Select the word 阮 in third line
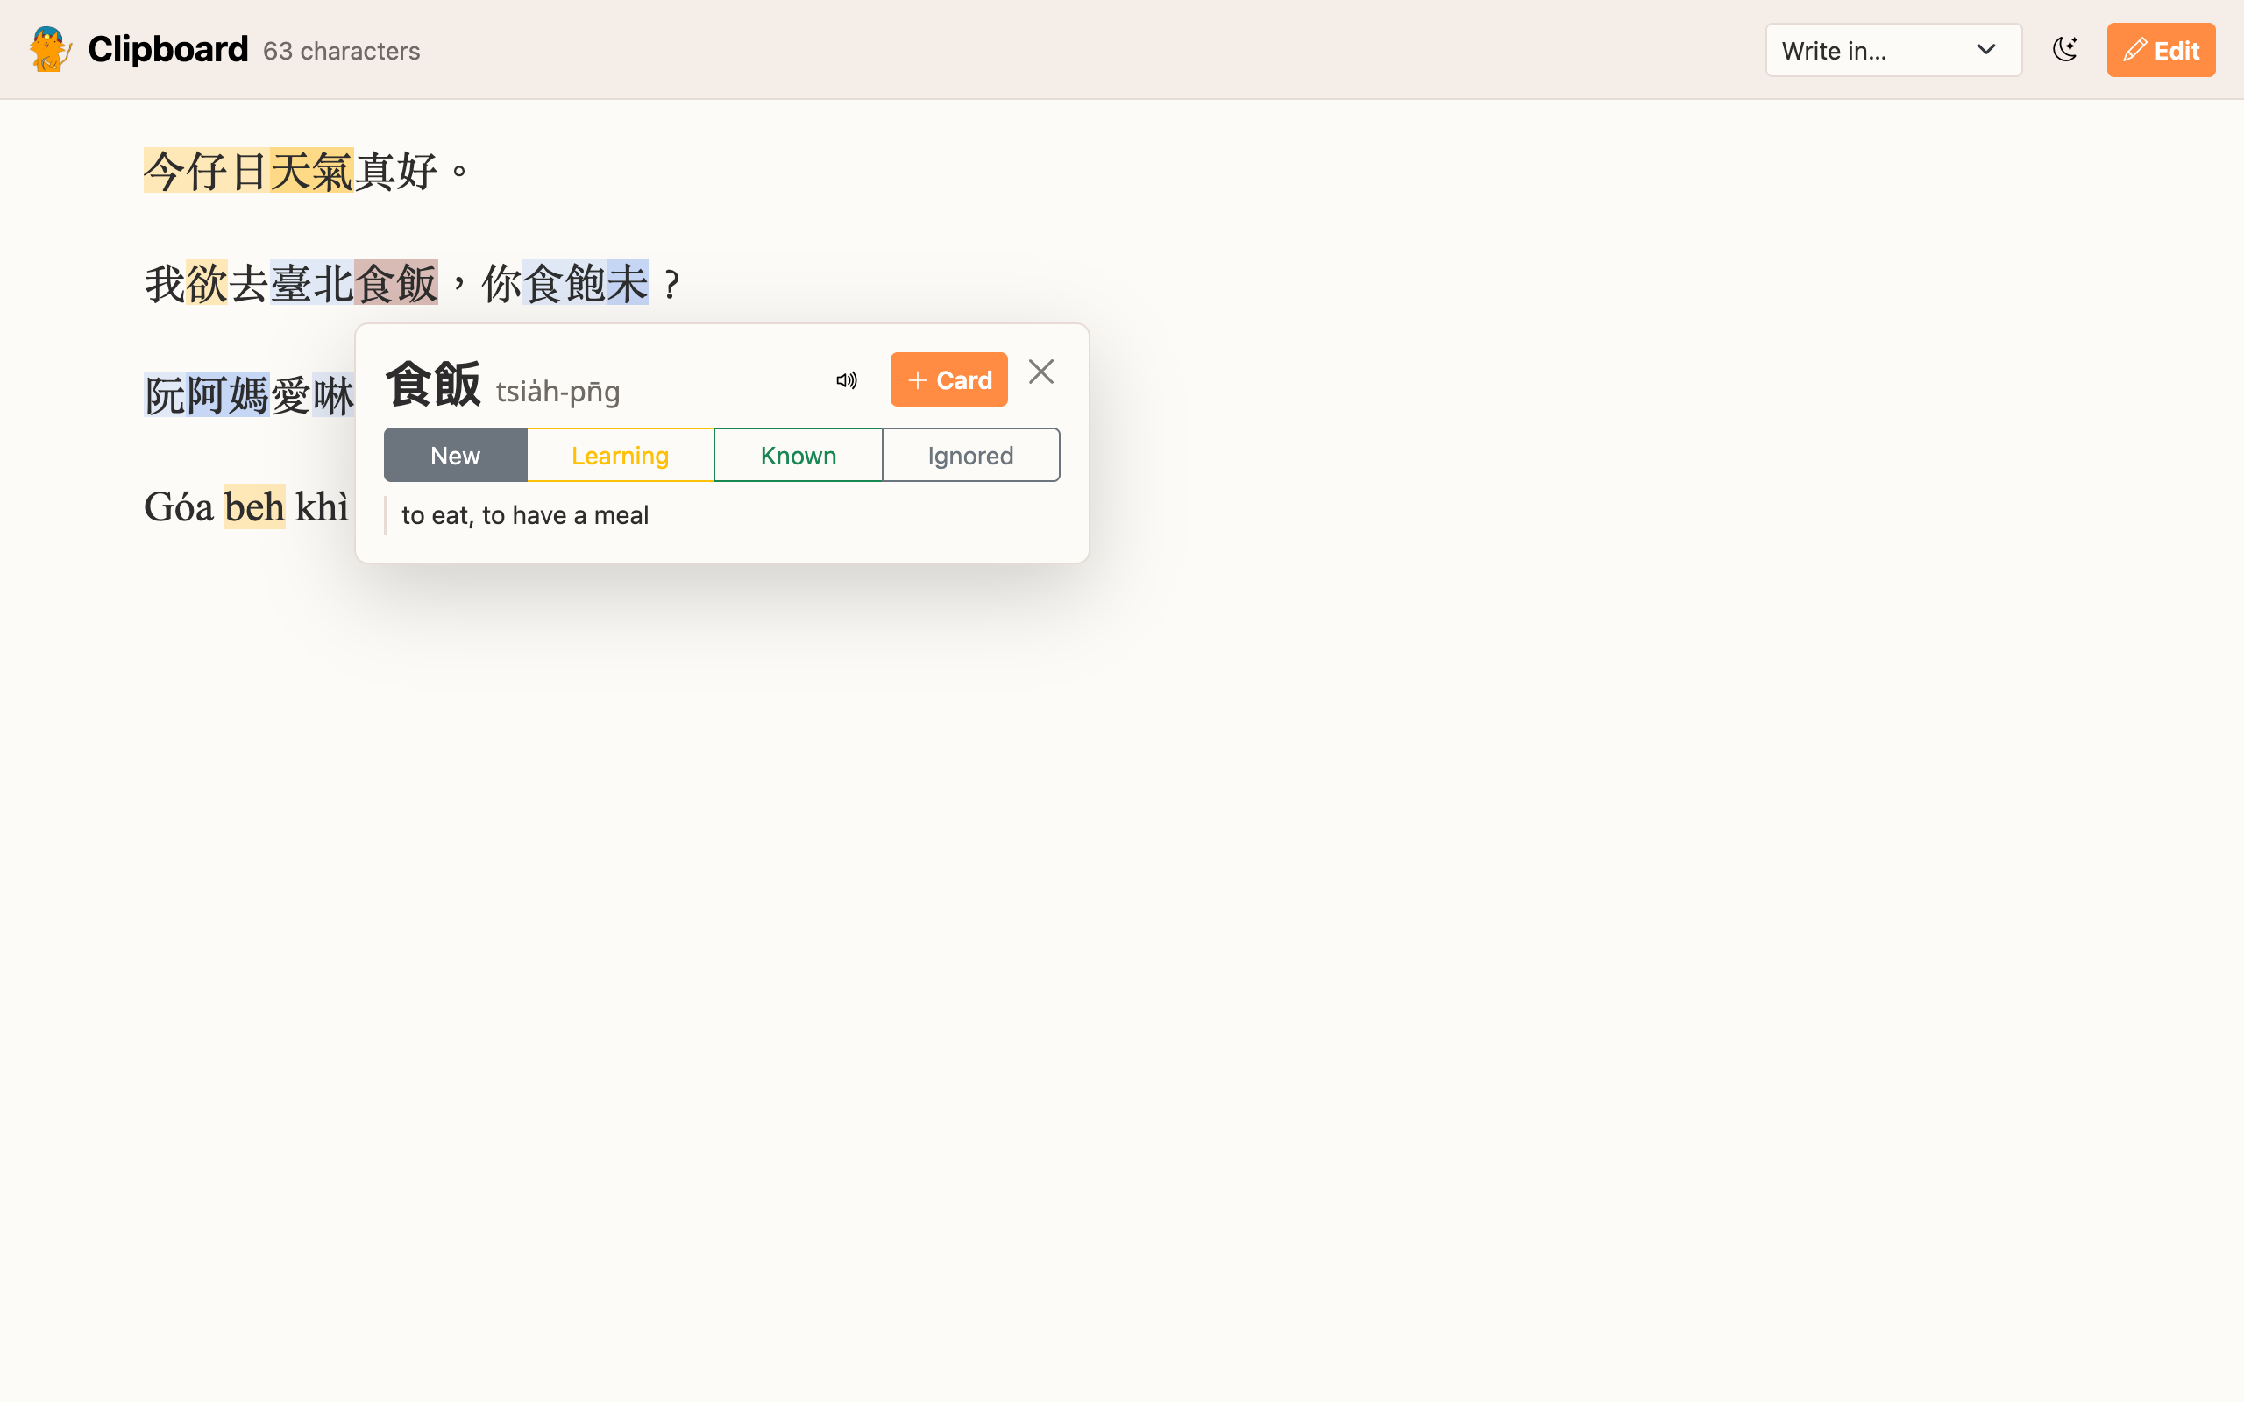 click(165, 395)
